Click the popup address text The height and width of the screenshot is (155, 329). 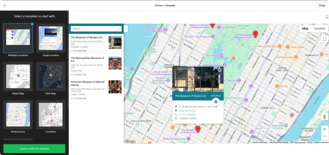198,107
